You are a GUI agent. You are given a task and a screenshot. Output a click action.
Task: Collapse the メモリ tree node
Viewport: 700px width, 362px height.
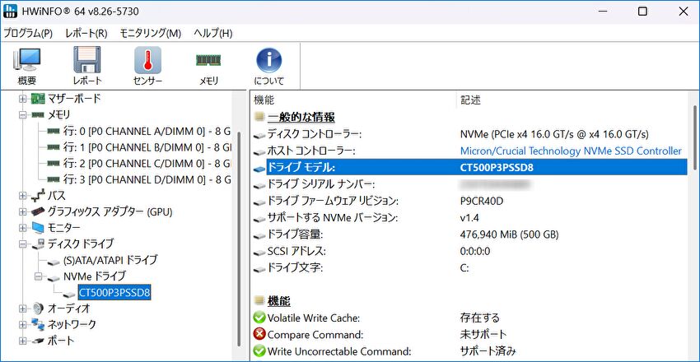point(23,115)
